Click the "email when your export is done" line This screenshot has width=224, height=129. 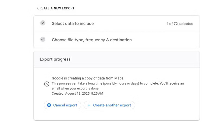[75, 88]
